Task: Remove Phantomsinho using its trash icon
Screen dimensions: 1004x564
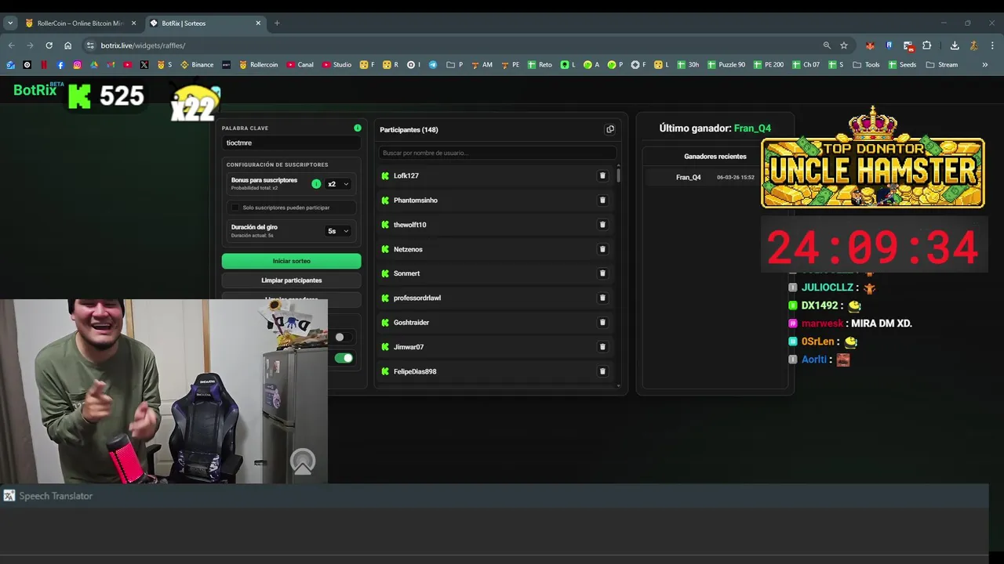Action: (x=602, y=200)
